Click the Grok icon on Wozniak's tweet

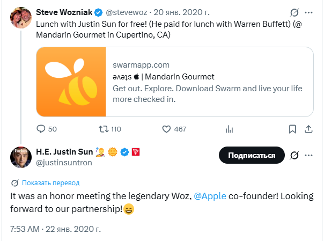[294, 12]
